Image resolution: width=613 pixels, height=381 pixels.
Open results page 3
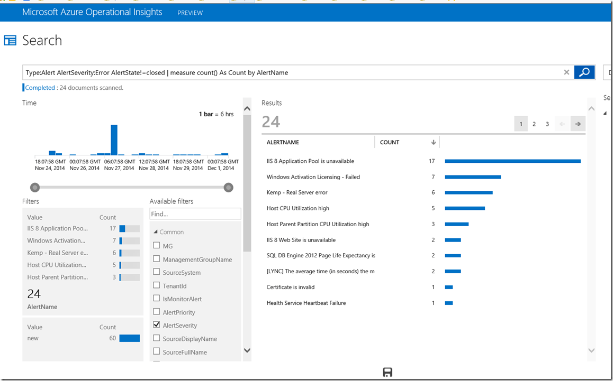coord(547,124)
